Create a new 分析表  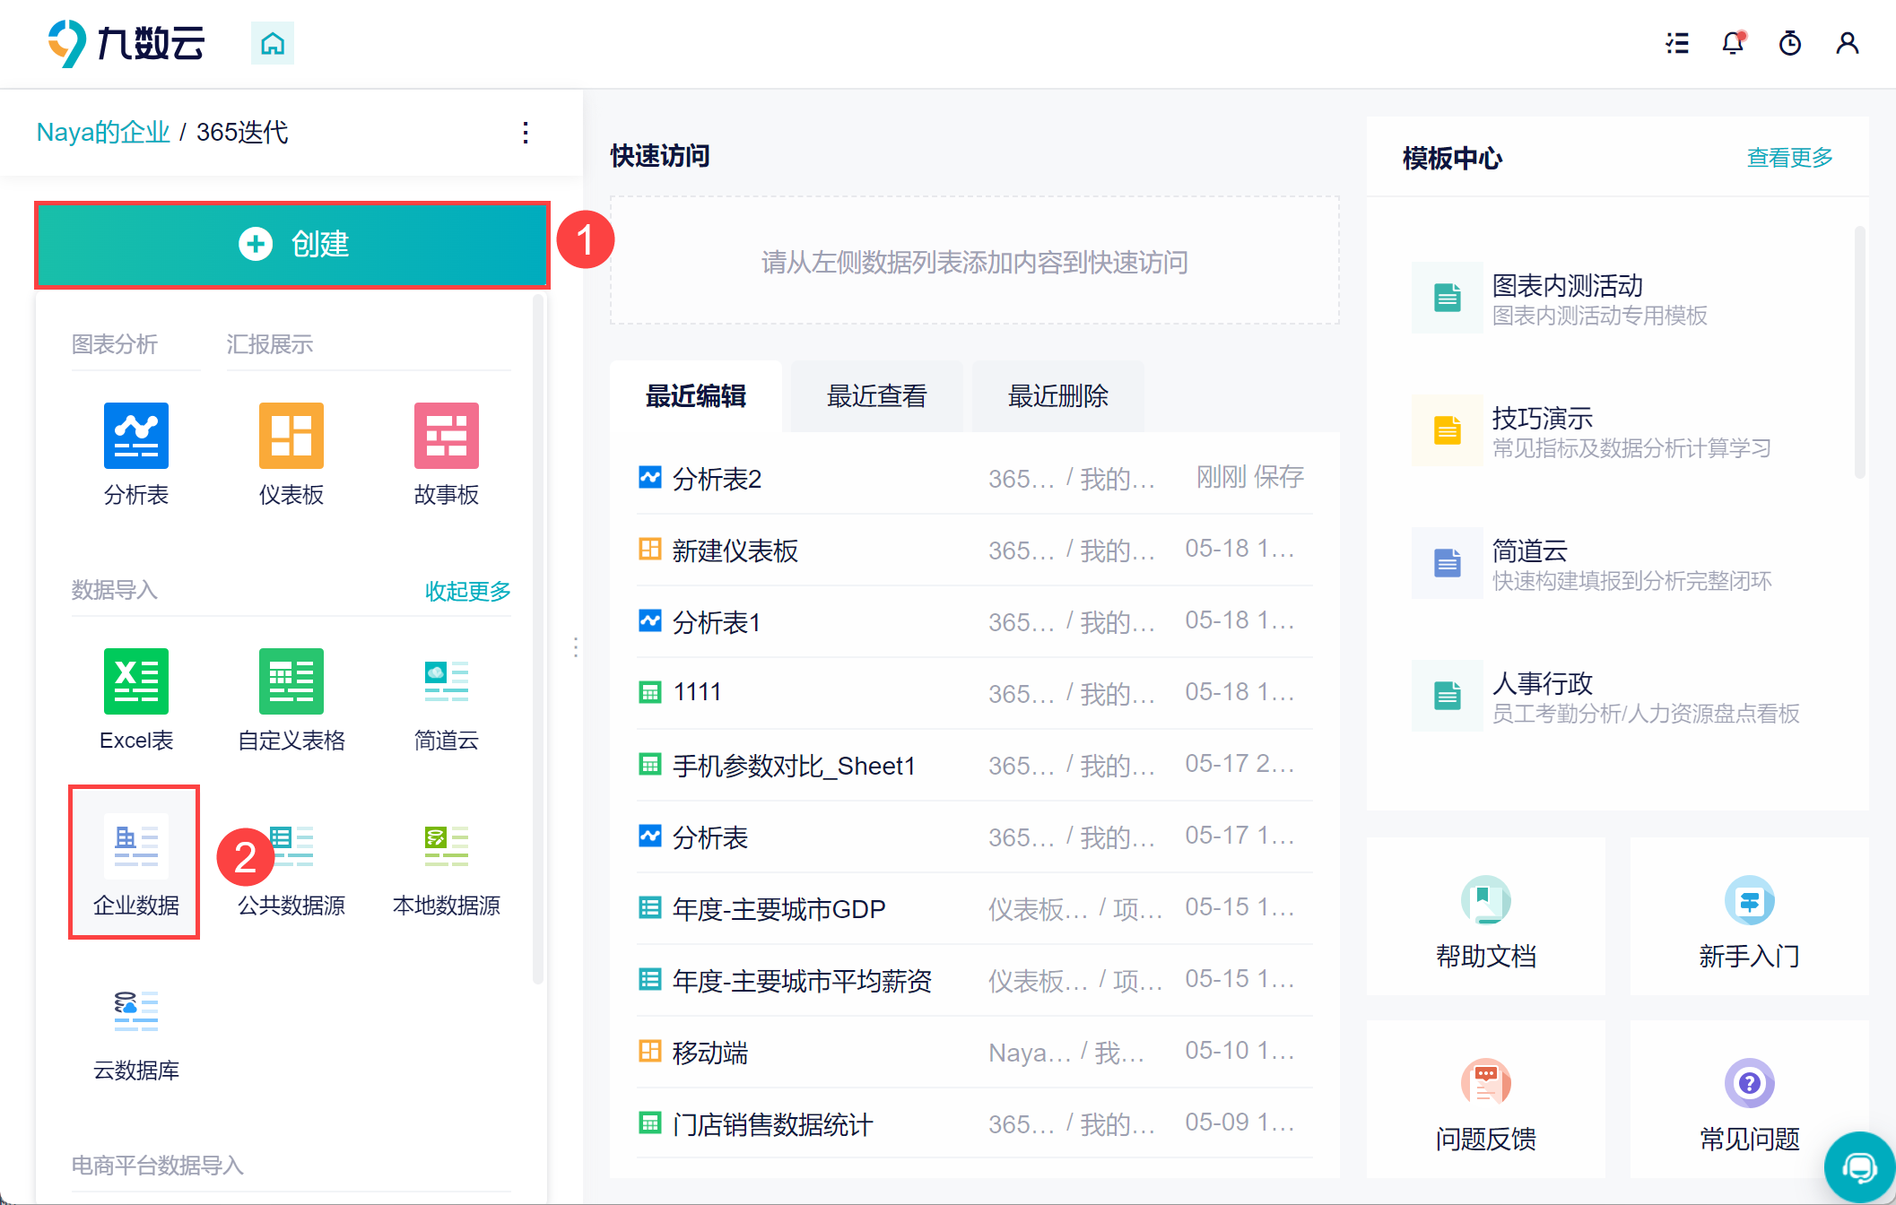(136, 455)
